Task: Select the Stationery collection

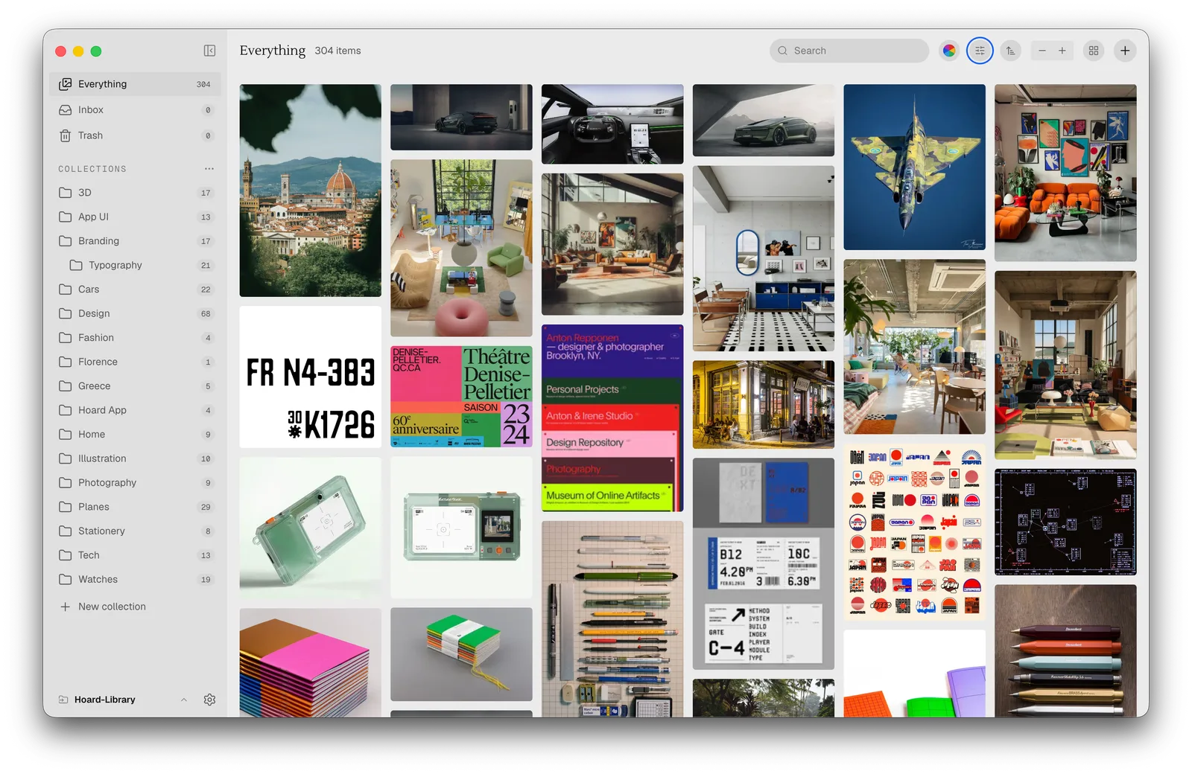Action: [136, 531]
